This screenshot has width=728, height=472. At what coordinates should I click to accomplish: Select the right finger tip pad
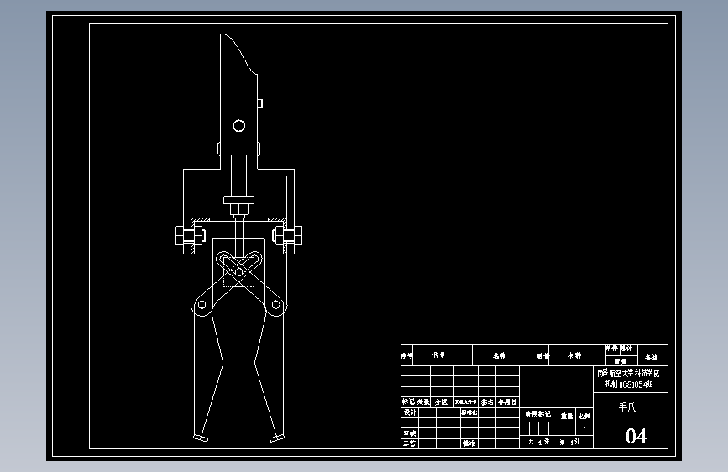[x=277, y=438]
